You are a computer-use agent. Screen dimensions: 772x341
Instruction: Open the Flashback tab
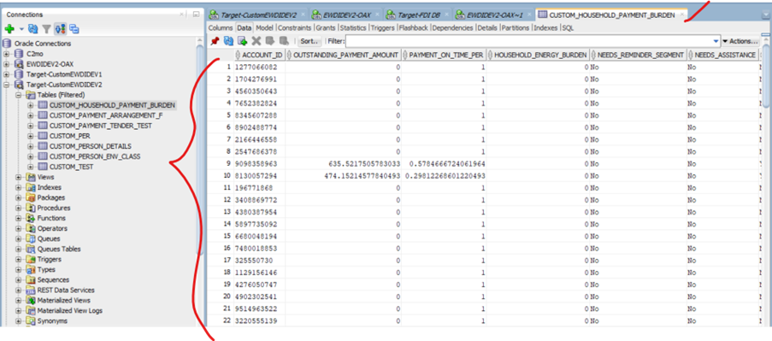[x=414, y=28]
